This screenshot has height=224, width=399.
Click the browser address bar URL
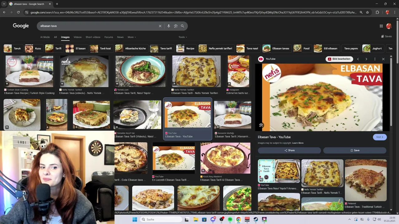coord(193,12)
